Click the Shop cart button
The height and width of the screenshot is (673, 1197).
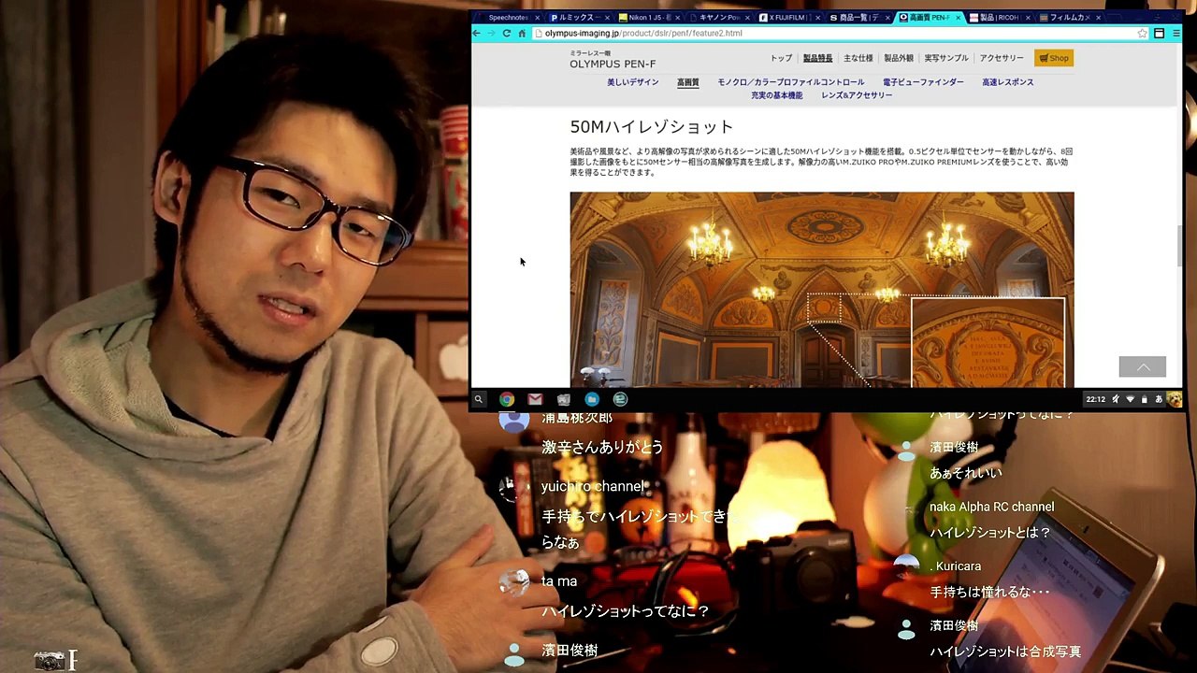[1054, 58]
